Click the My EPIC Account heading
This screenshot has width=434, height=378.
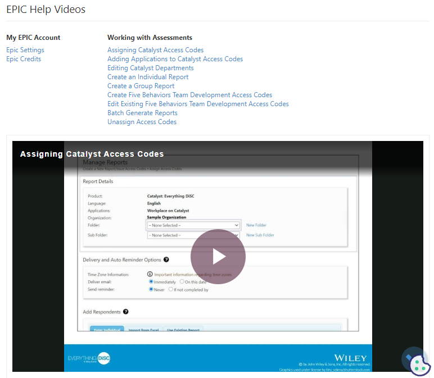33,37
